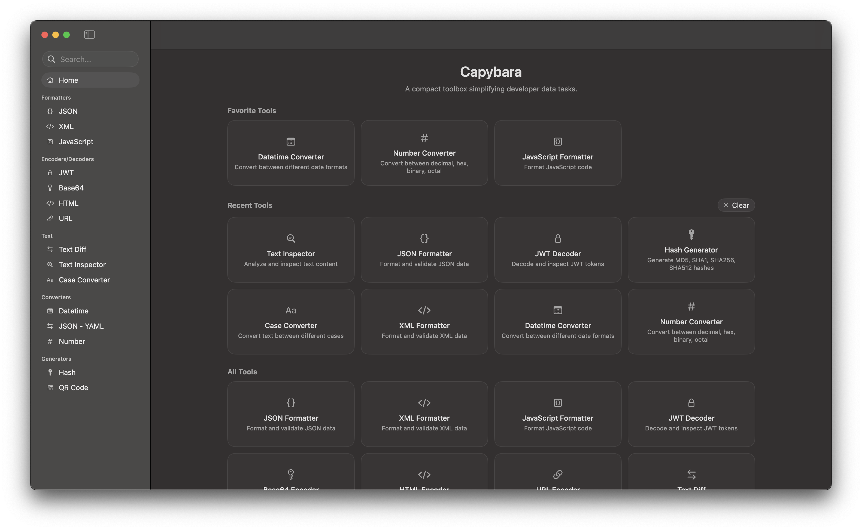Open favorite Datetime Converter card
The height and width of the screenshot is (530, 862).
pos(291,153)
